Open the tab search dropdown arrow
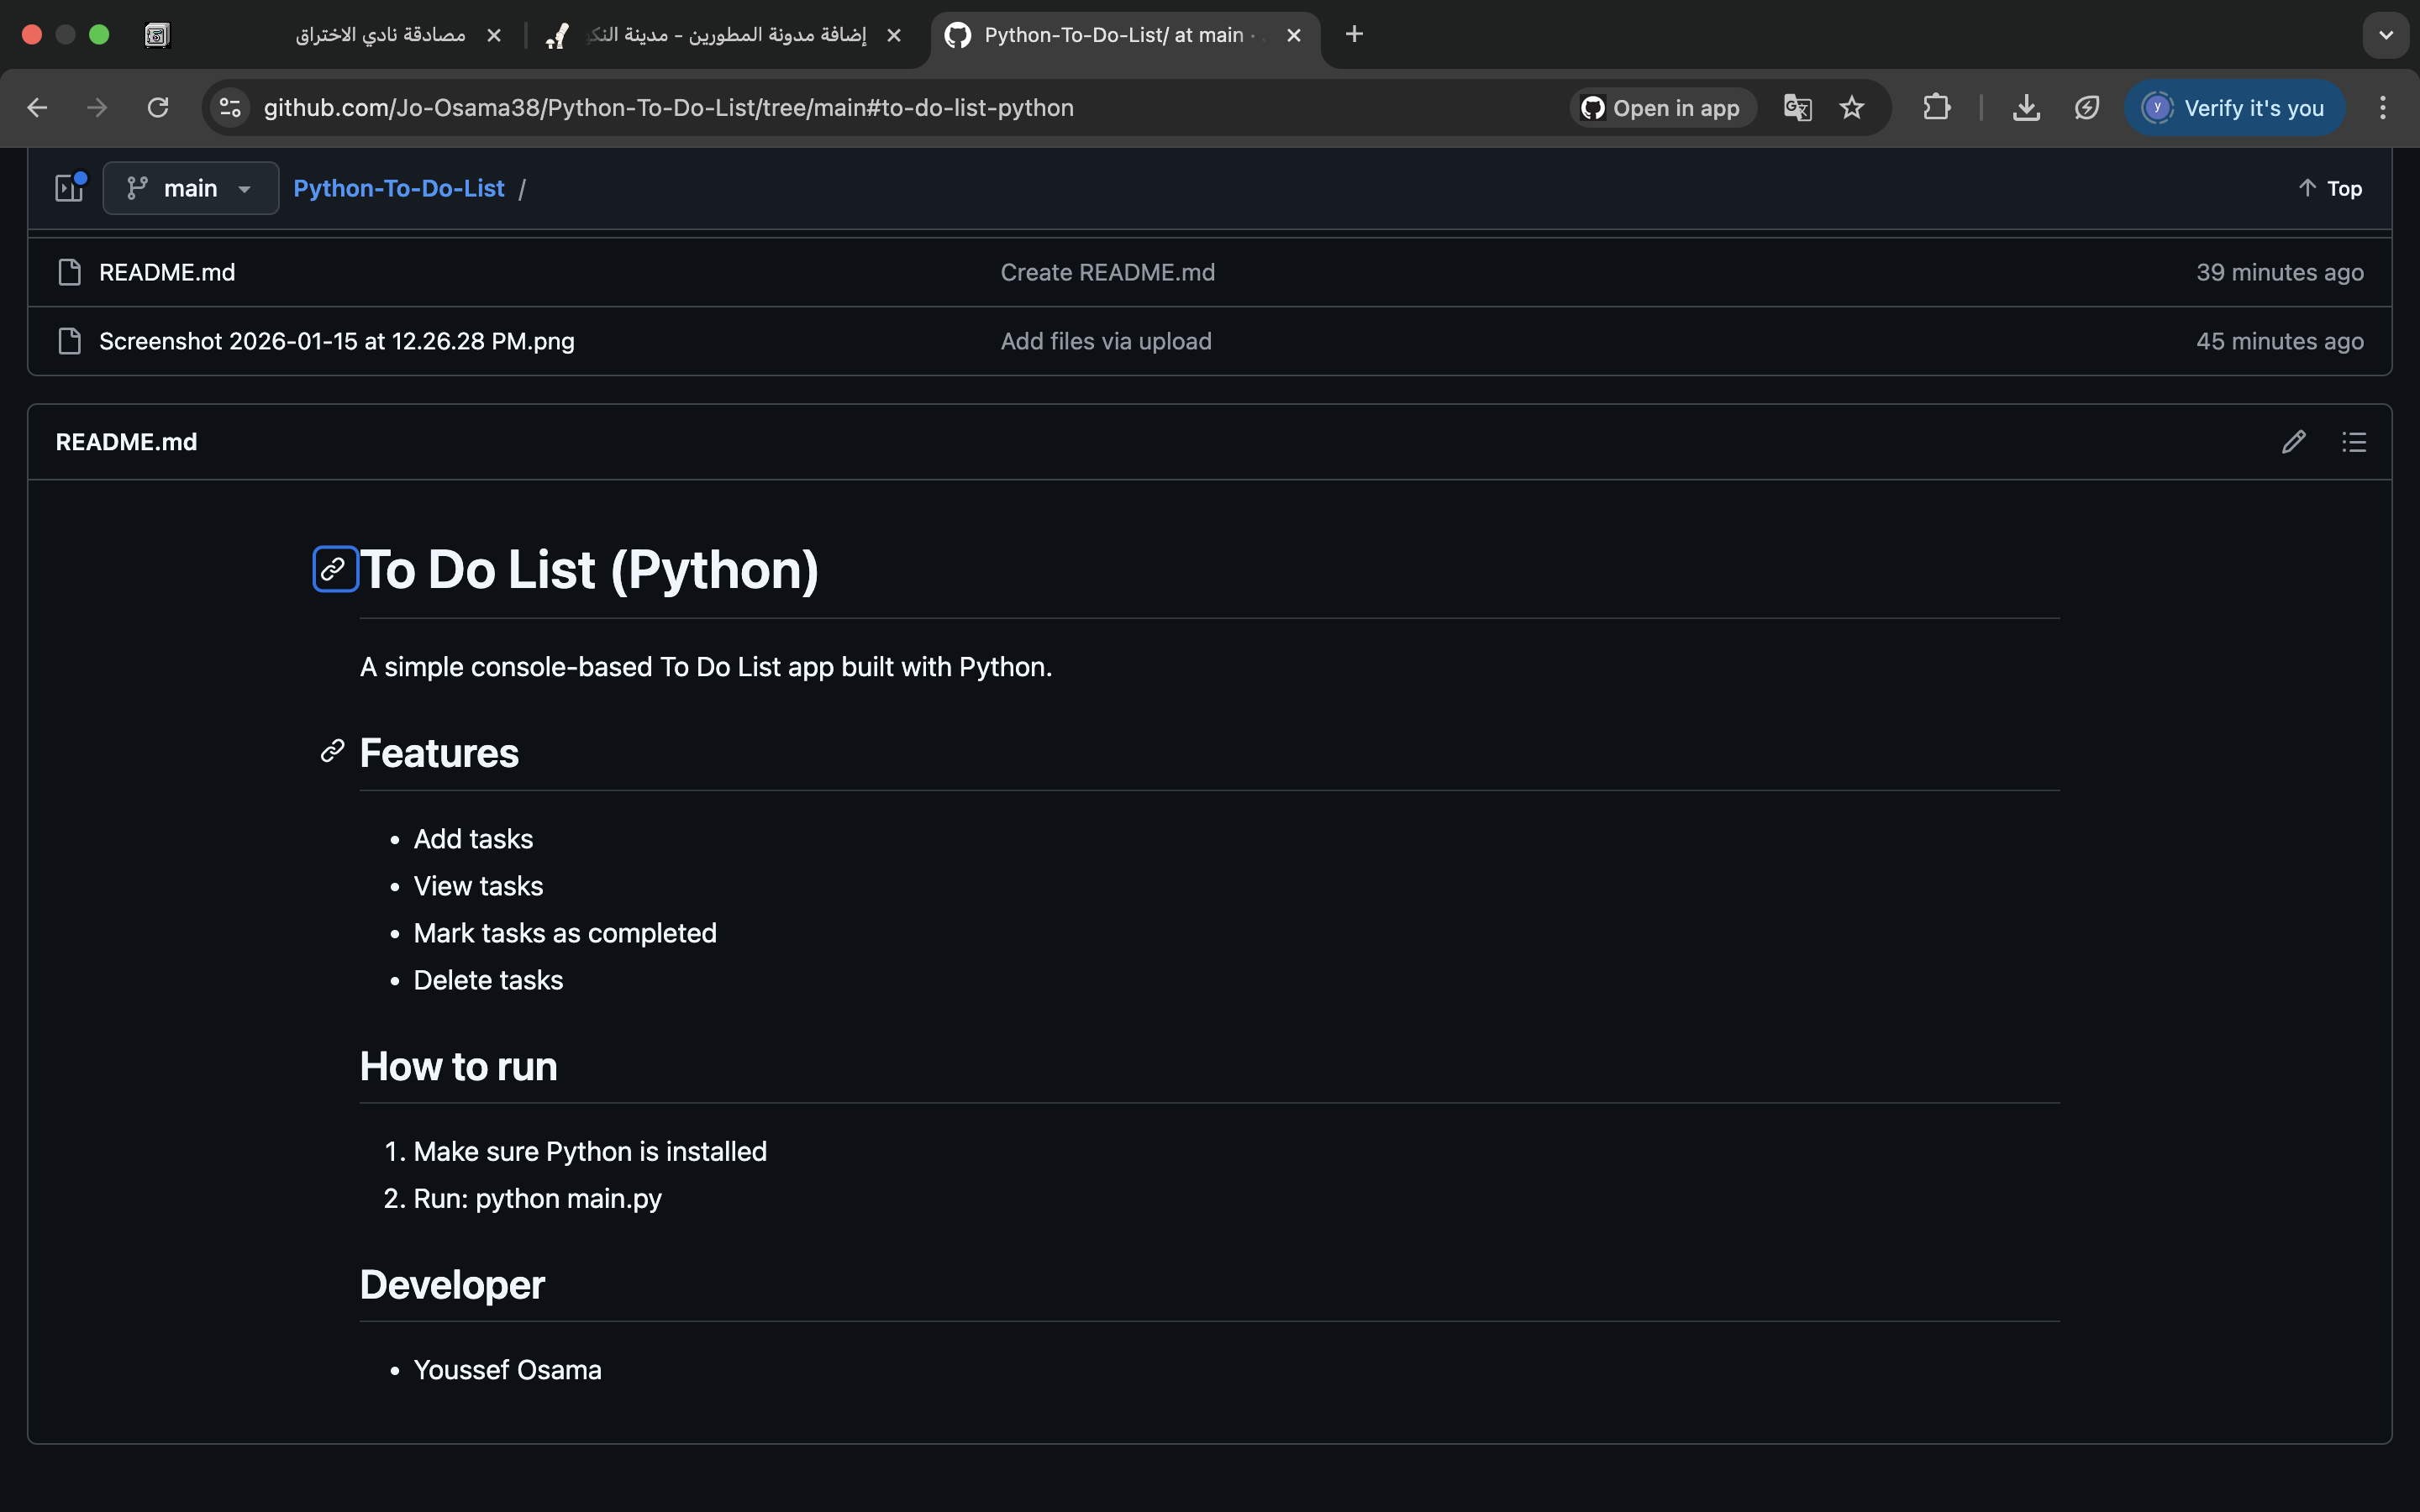This screenshot has width=2420, height=1512. click(x=2385, y=35)
